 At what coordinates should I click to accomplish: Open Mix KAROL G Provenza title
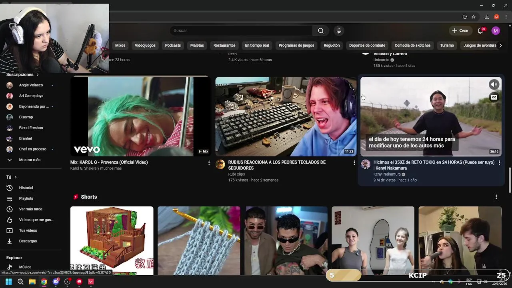109,162
